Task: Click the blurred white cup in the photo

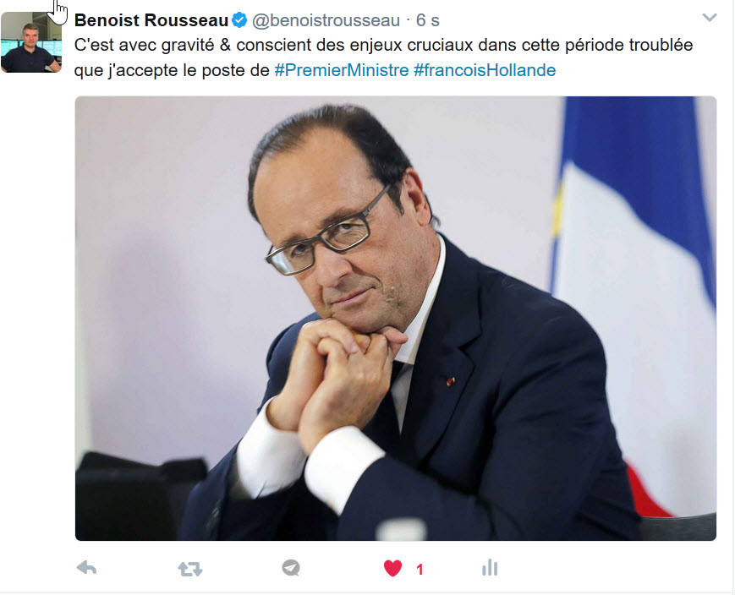Action: pyautogui.click(x=401, y=529)
